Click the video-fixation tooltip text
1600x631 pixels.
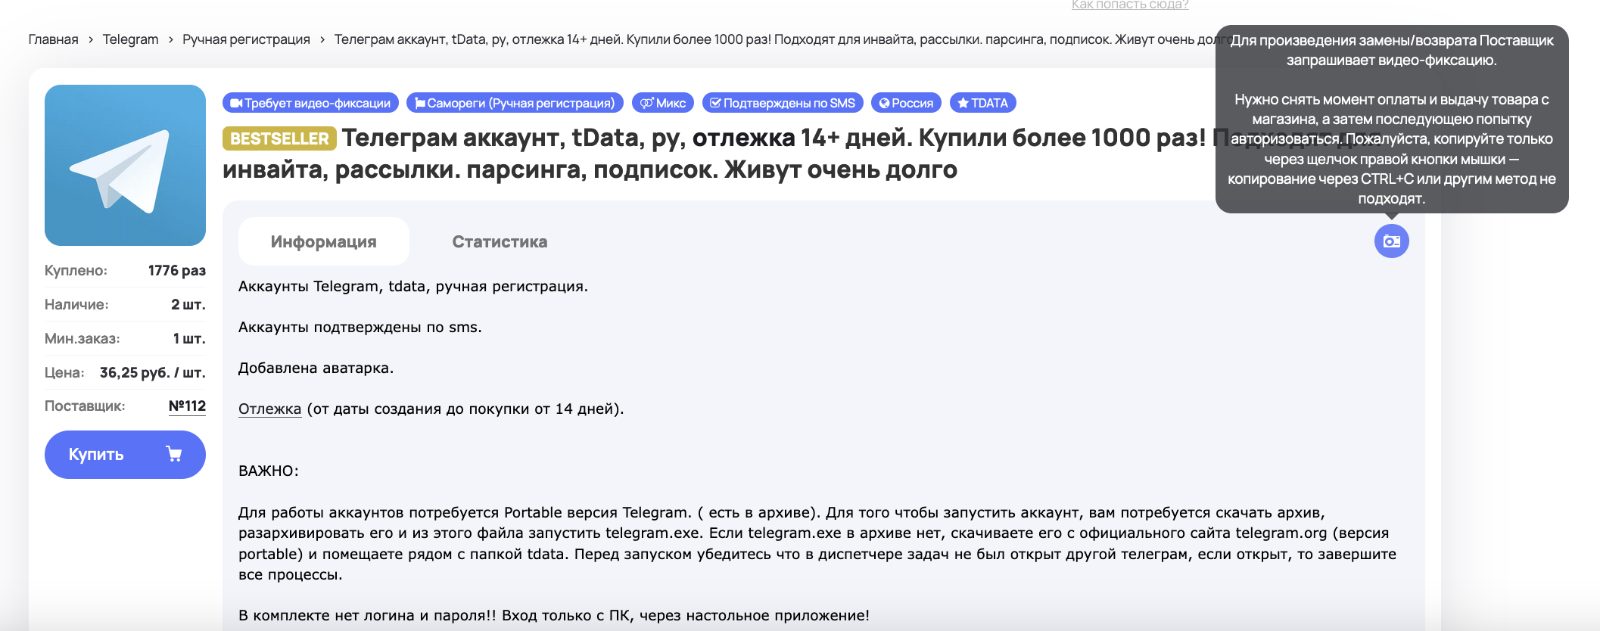(1392, 119)
